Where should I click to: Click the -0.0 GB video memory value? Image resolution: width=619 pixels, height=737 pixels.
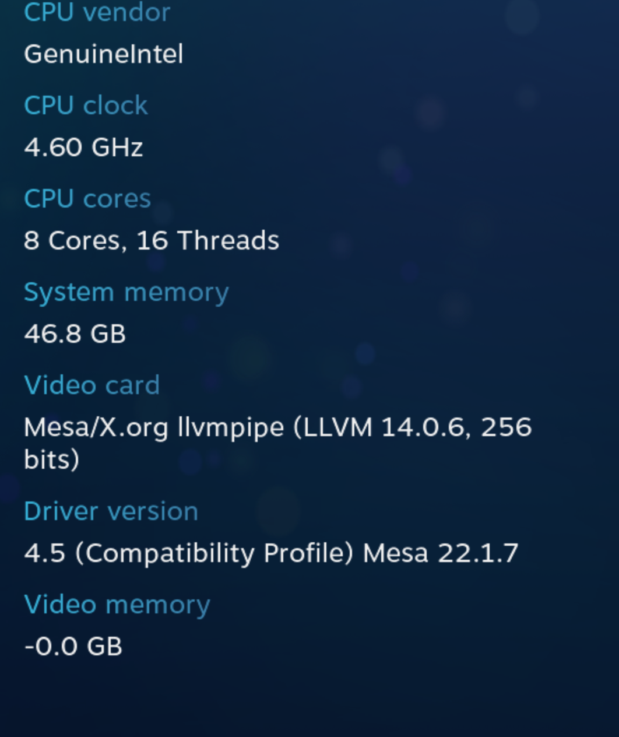(x=72, y=647)
